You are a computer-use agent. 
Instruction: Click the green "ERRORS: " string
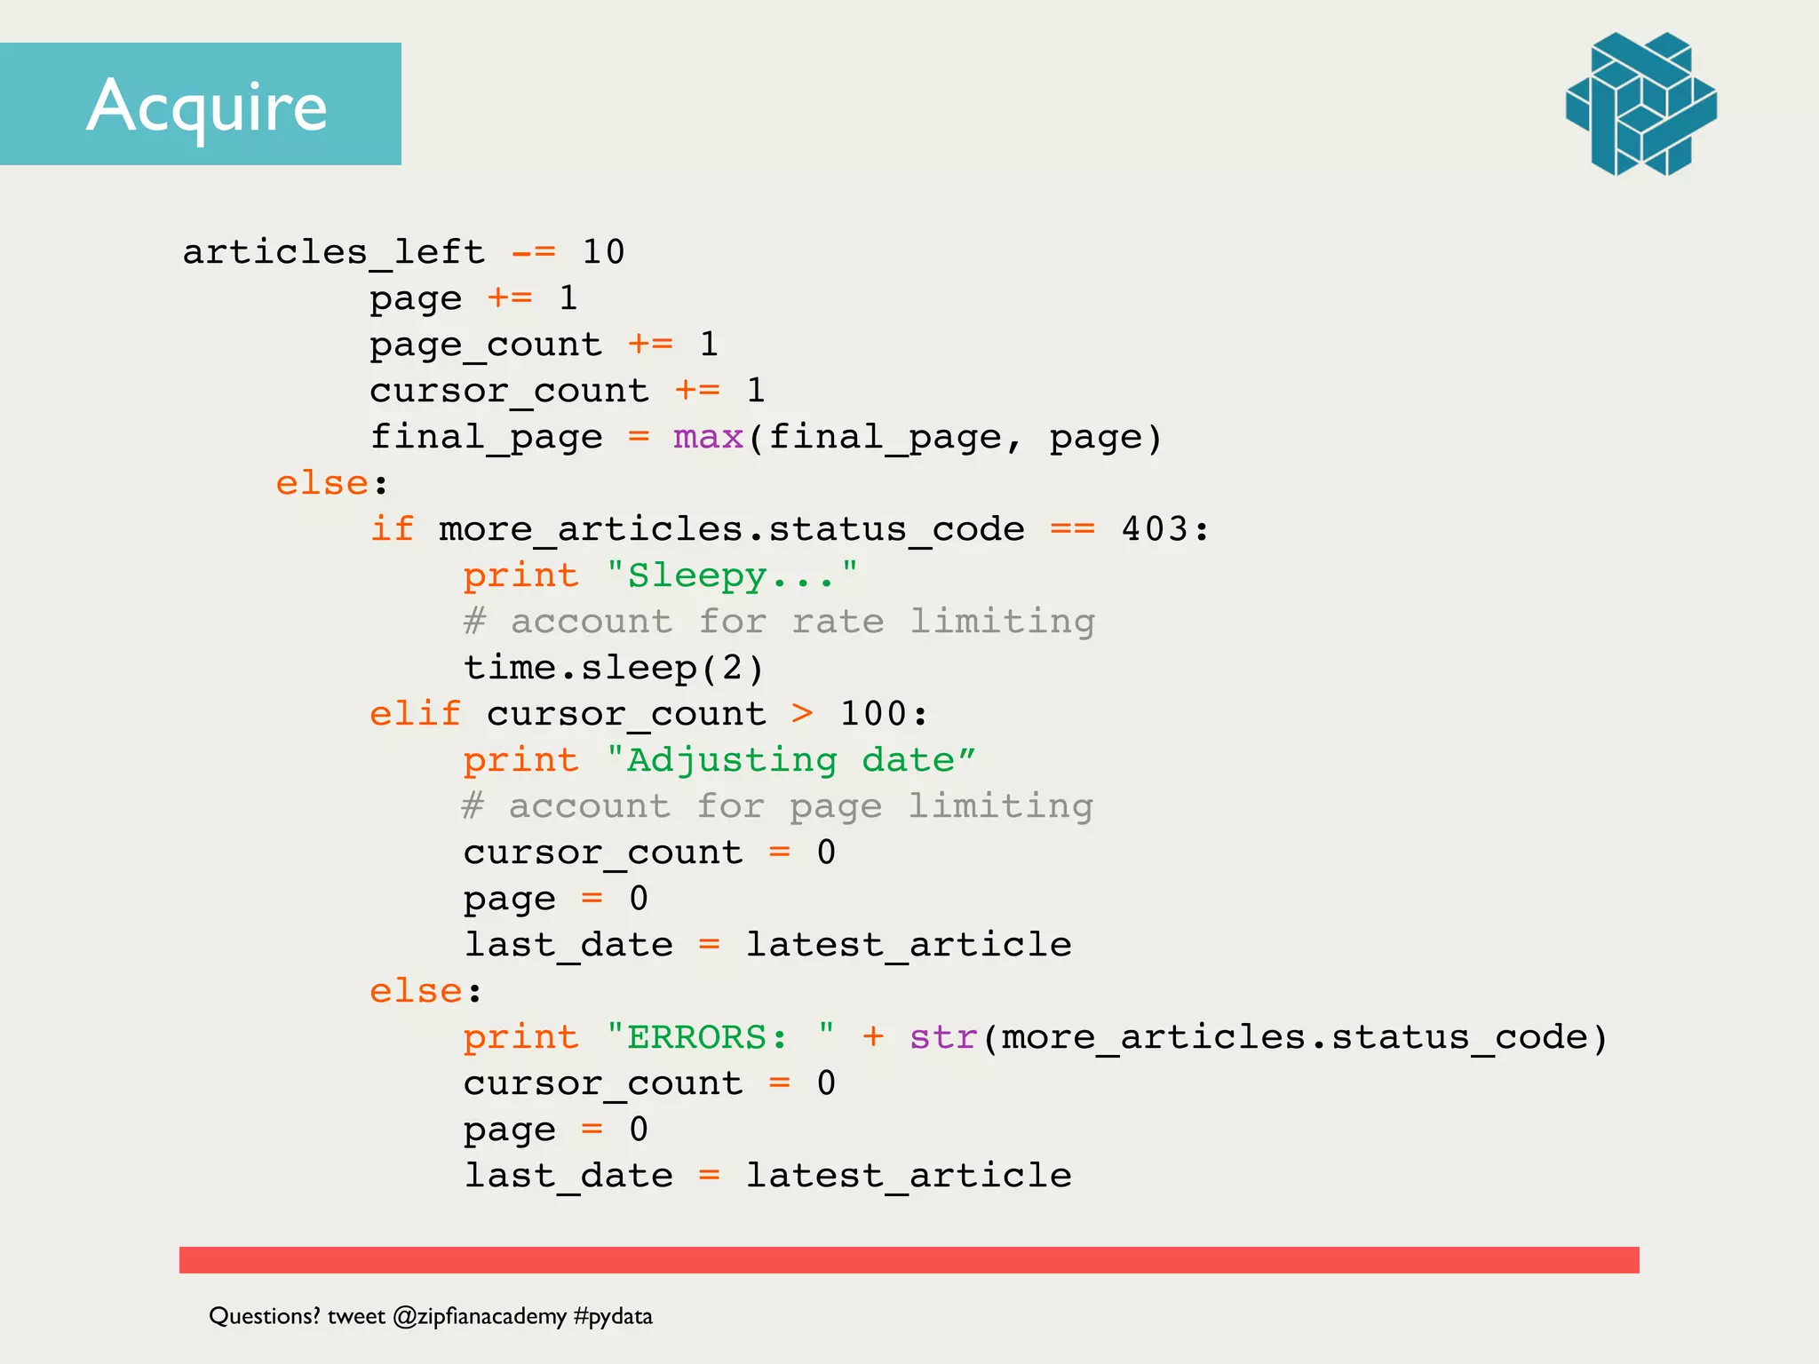(x=720, y=1037)
